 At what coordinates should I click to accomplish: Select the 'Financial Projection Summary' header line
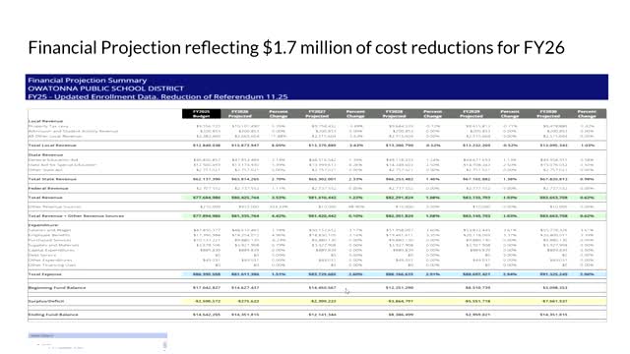(x=88, y=81)
